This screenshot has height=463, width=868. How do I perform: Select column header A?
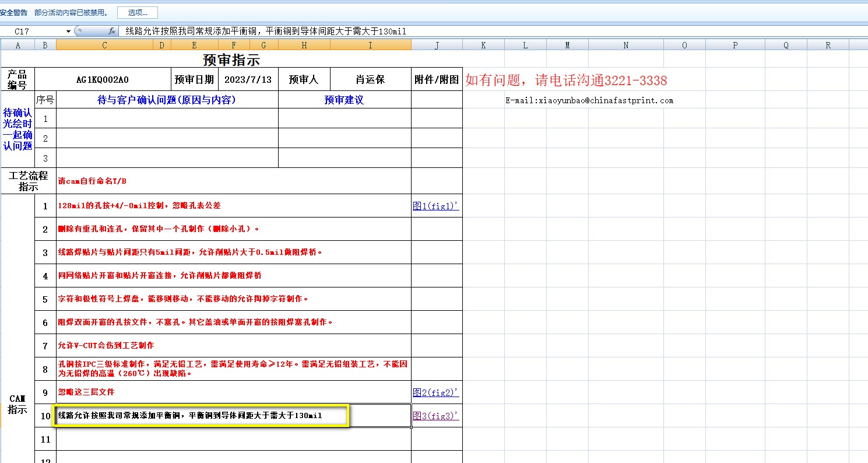pos(17,45)
